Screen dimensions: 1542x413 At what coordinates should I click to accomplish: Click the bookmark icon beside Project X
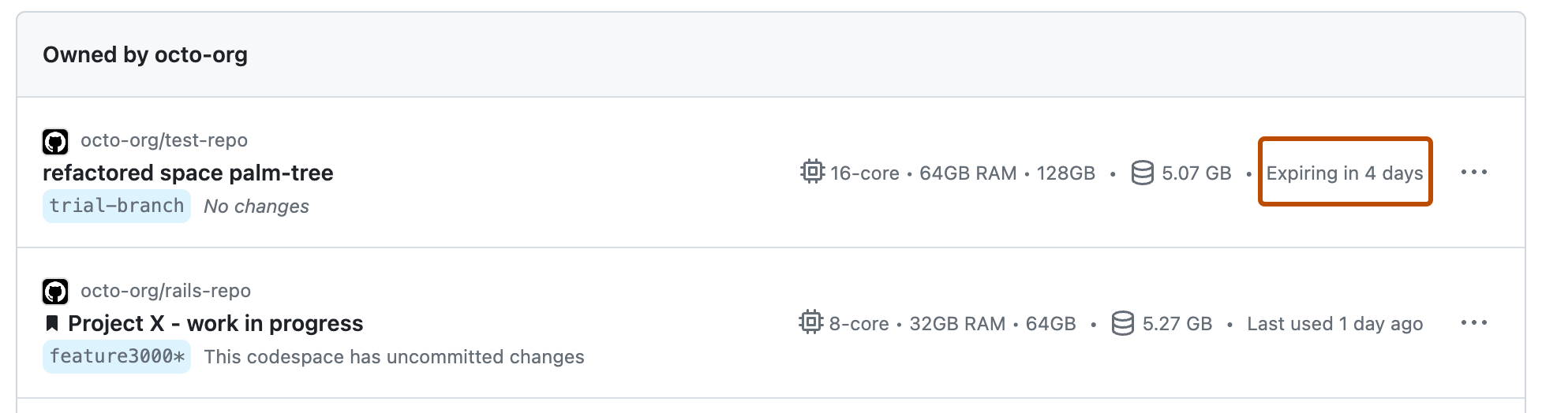(x=52, y=323)
